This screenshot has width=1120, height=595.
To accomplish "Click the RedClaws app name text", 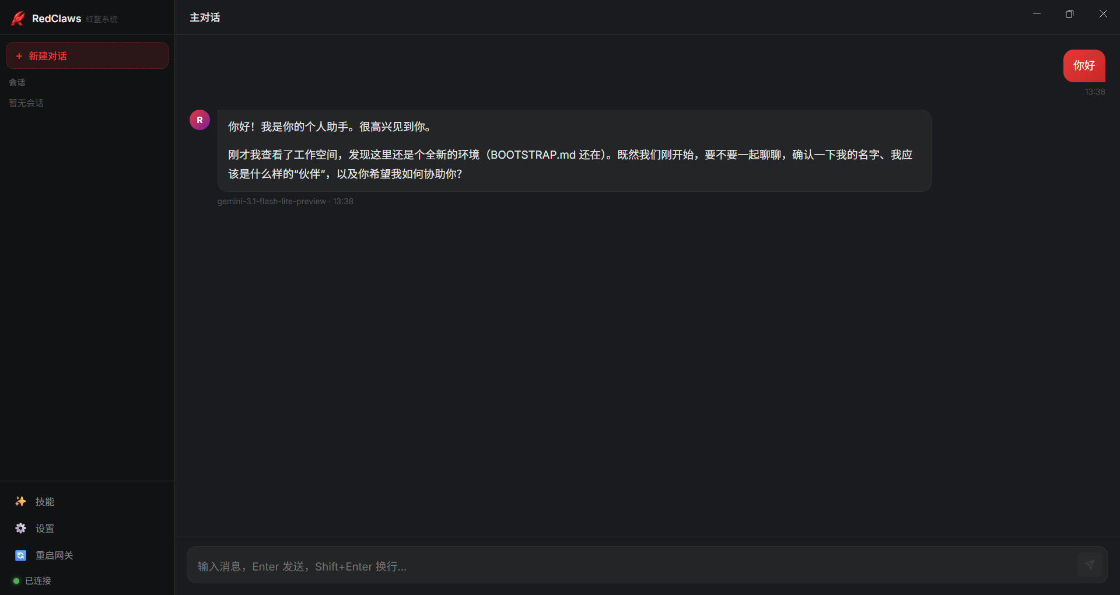I will pos(57,19).
